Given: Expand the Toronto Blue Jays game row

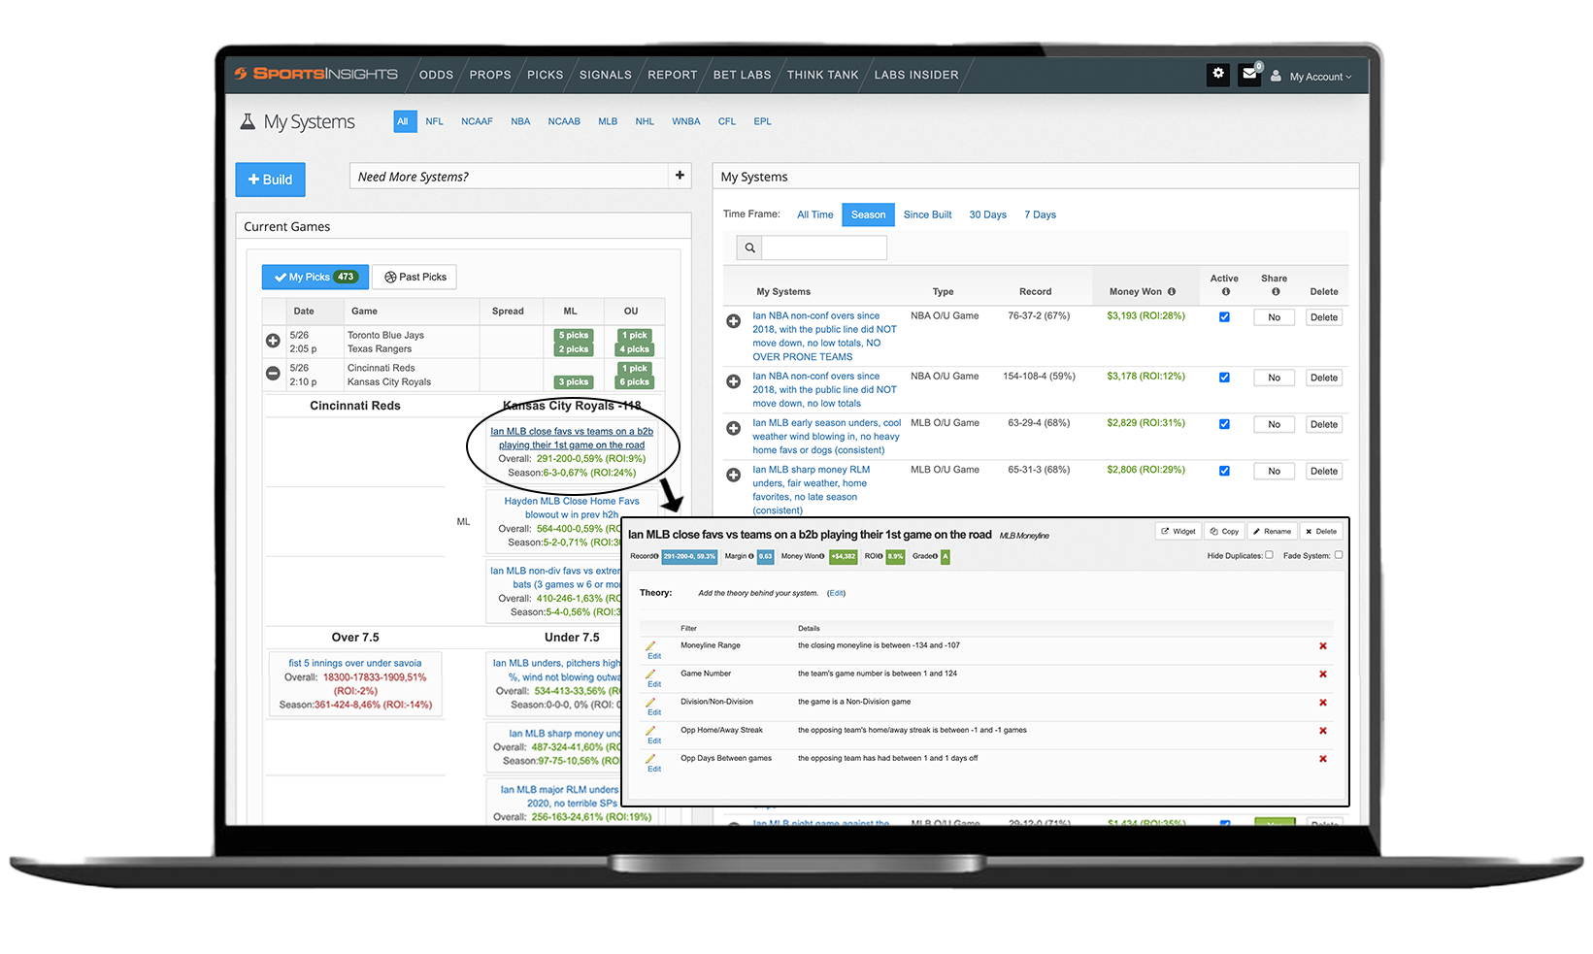Looking at the screenshot, I should [273, 341].
